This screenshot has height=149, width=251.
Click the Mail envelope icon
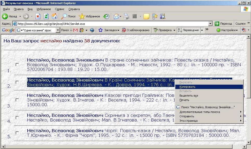tap(116, 16)
